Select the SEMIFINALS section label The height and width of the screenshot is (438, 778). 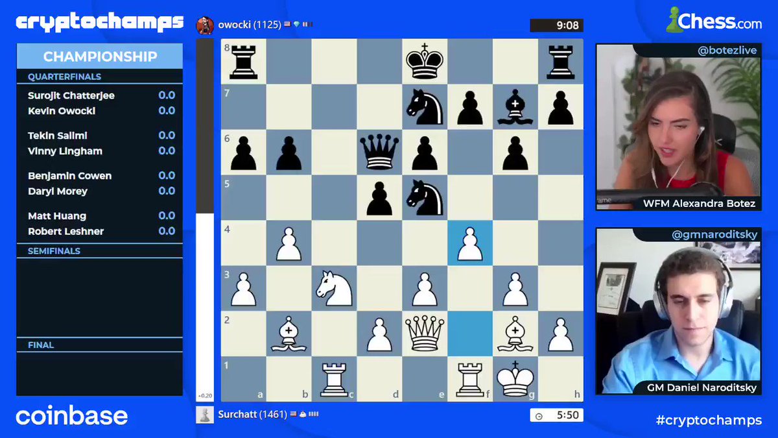click(x=54, y=250)
